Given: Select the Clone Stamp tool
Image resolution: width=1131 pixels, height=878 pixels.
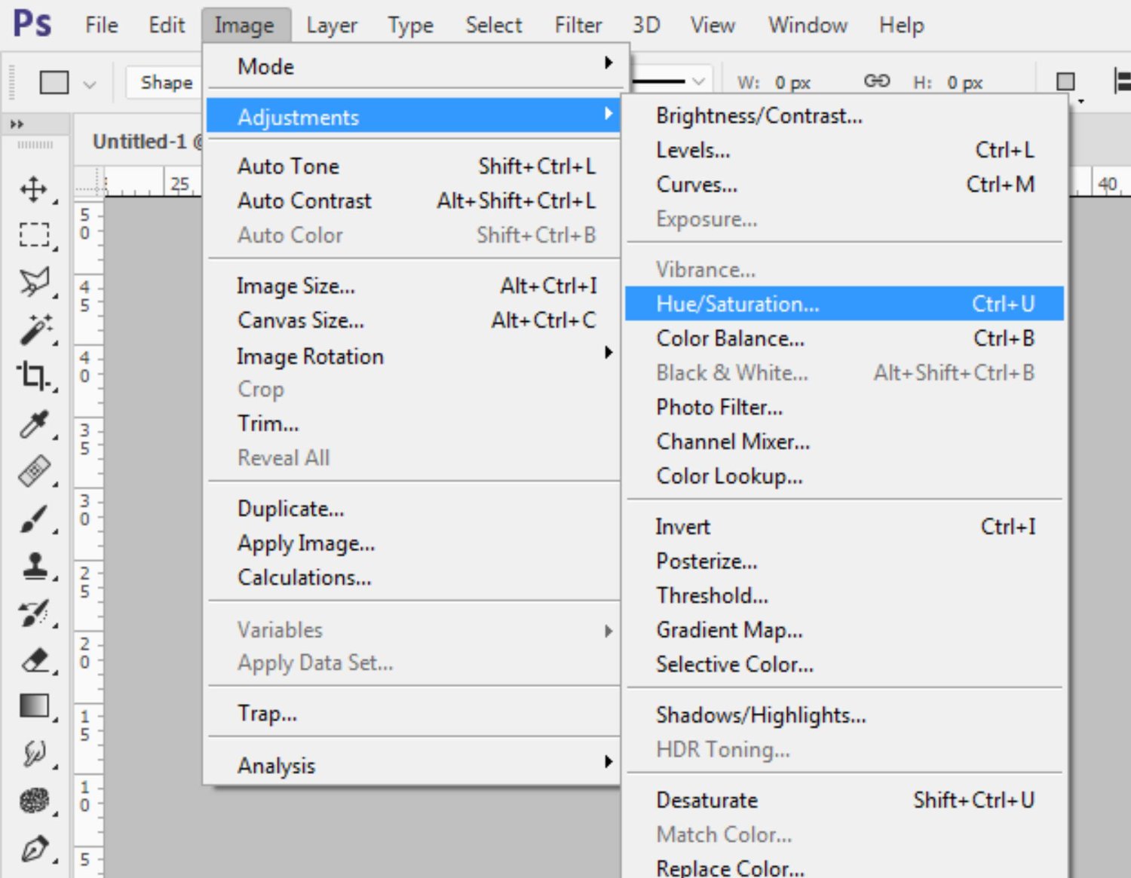Looking at the screenshot, I should click(34, 565).
